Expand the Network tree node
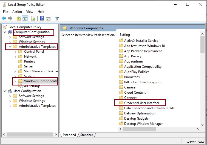The image size is (207, 145). [x=15, y=57]
